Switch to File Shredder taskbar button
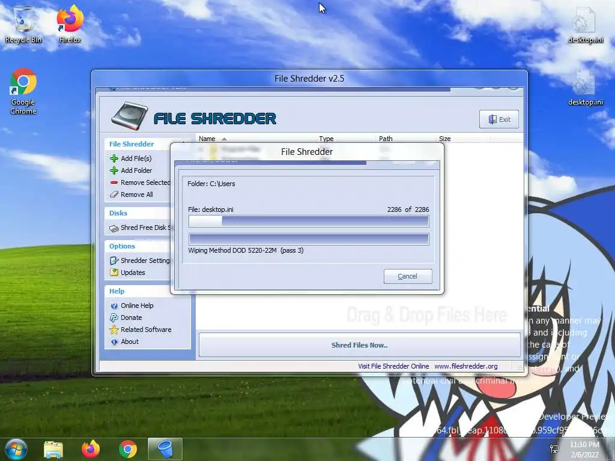The height and width of the screenshot is (461, 615). [x=165, y=449]
